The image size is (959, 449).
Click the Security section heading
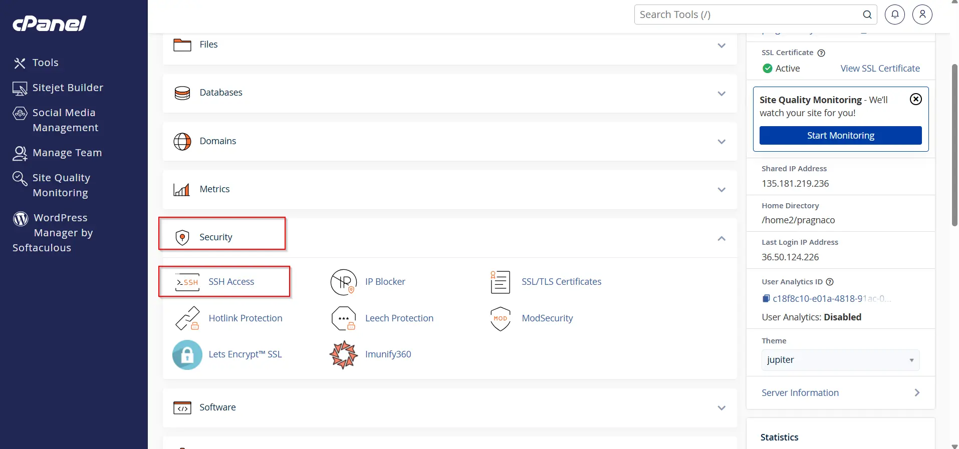215,237
